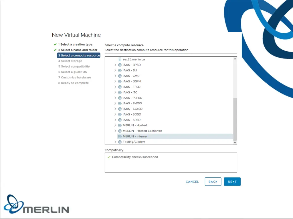Click the IAAS - BPSD resource pool icon
293x219 pixels.
tap(120, 65)
